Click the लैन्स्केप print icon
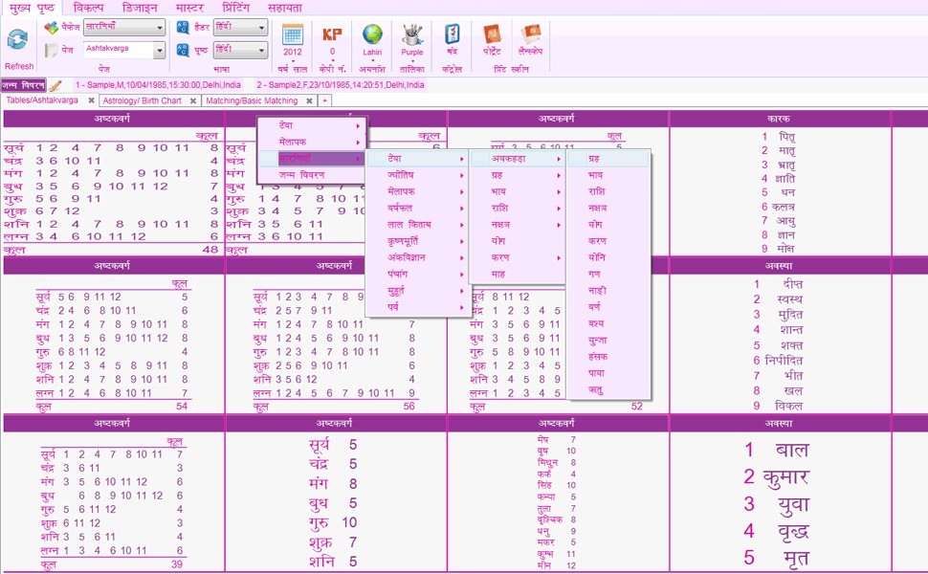 531,33
